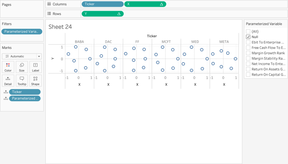Select the Y pill on Rows
Viewport: 288px width, 164px height.
click(x=103, y=14)
